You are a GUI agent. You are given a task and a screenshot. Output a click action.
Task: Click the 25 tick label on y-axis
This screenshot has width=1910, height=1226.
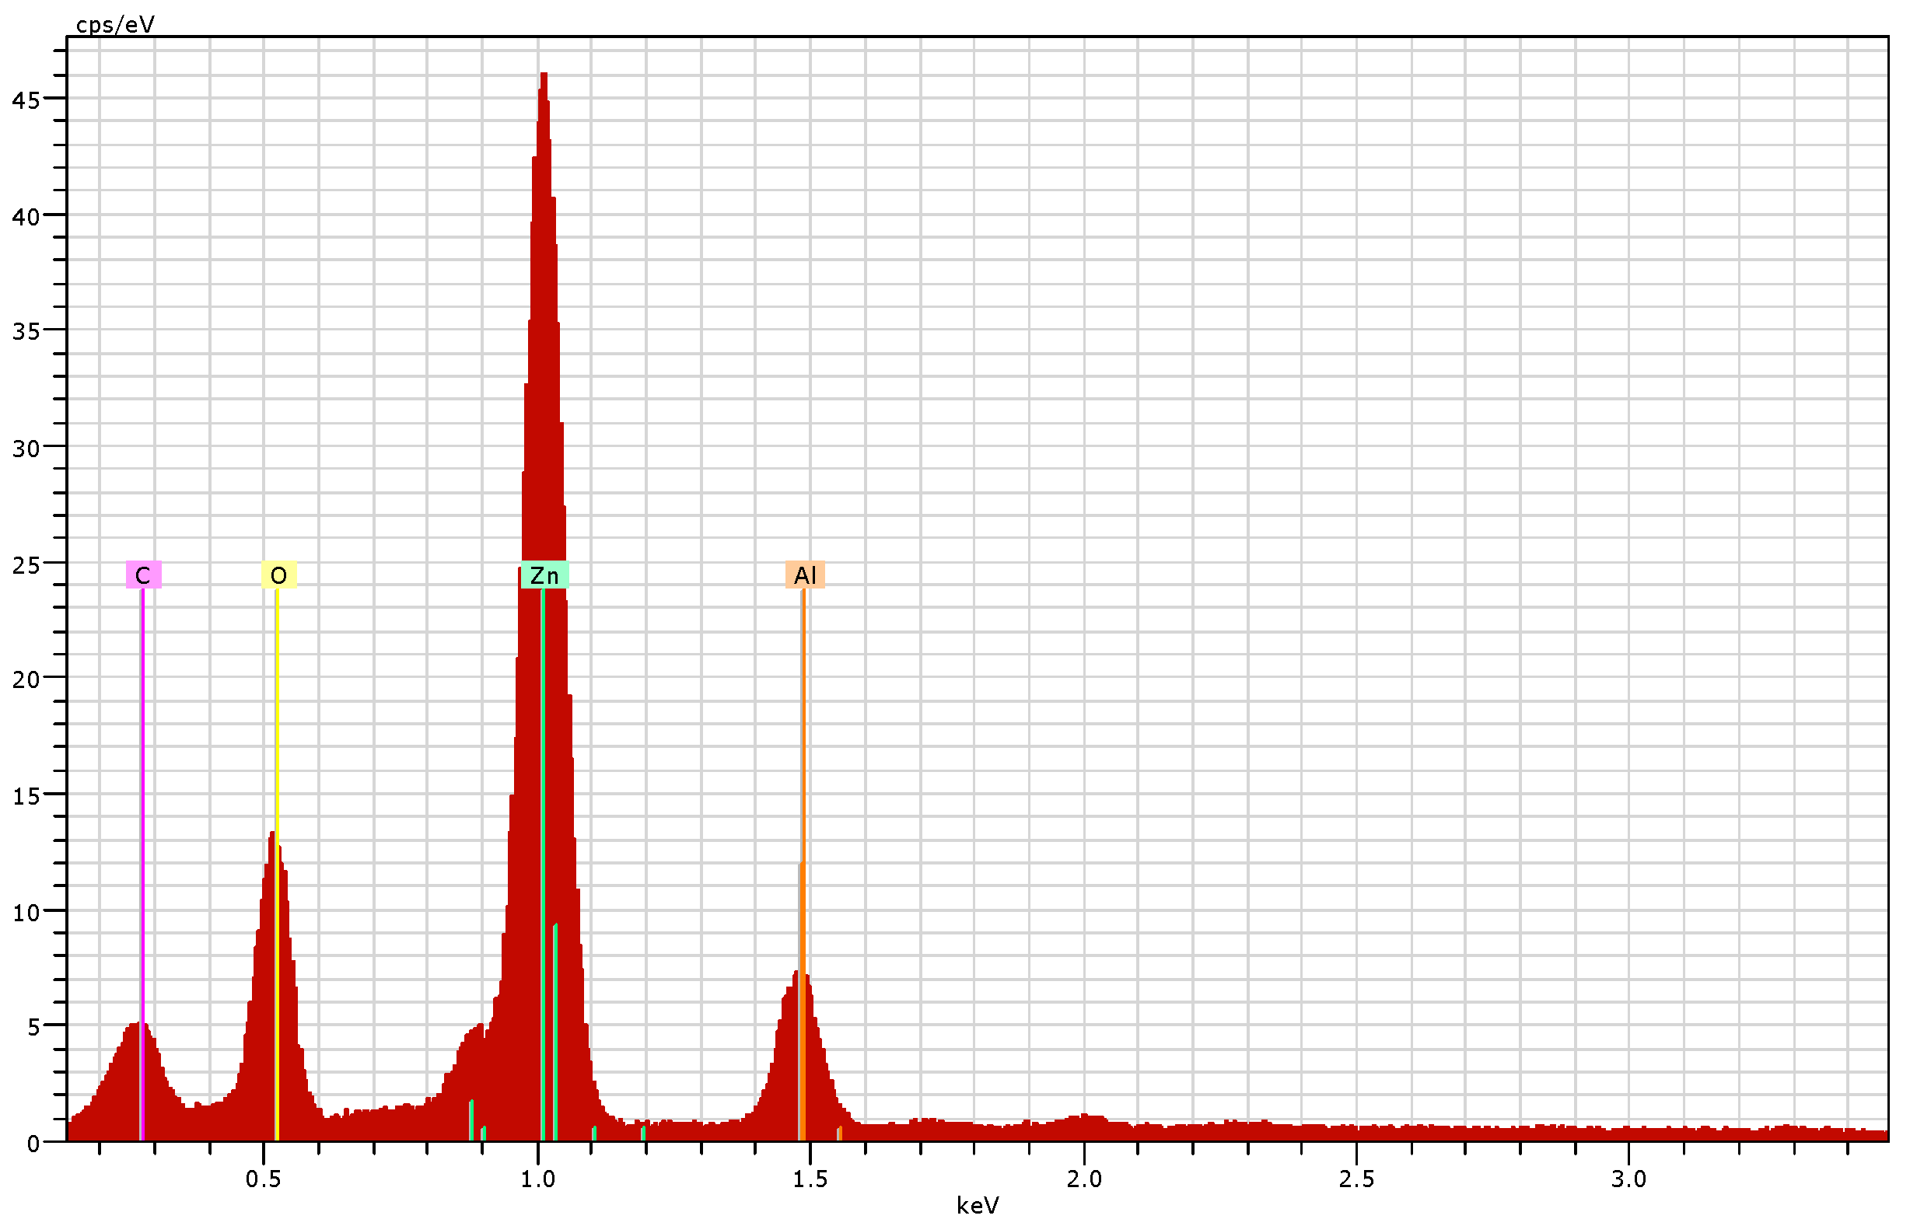26,566
